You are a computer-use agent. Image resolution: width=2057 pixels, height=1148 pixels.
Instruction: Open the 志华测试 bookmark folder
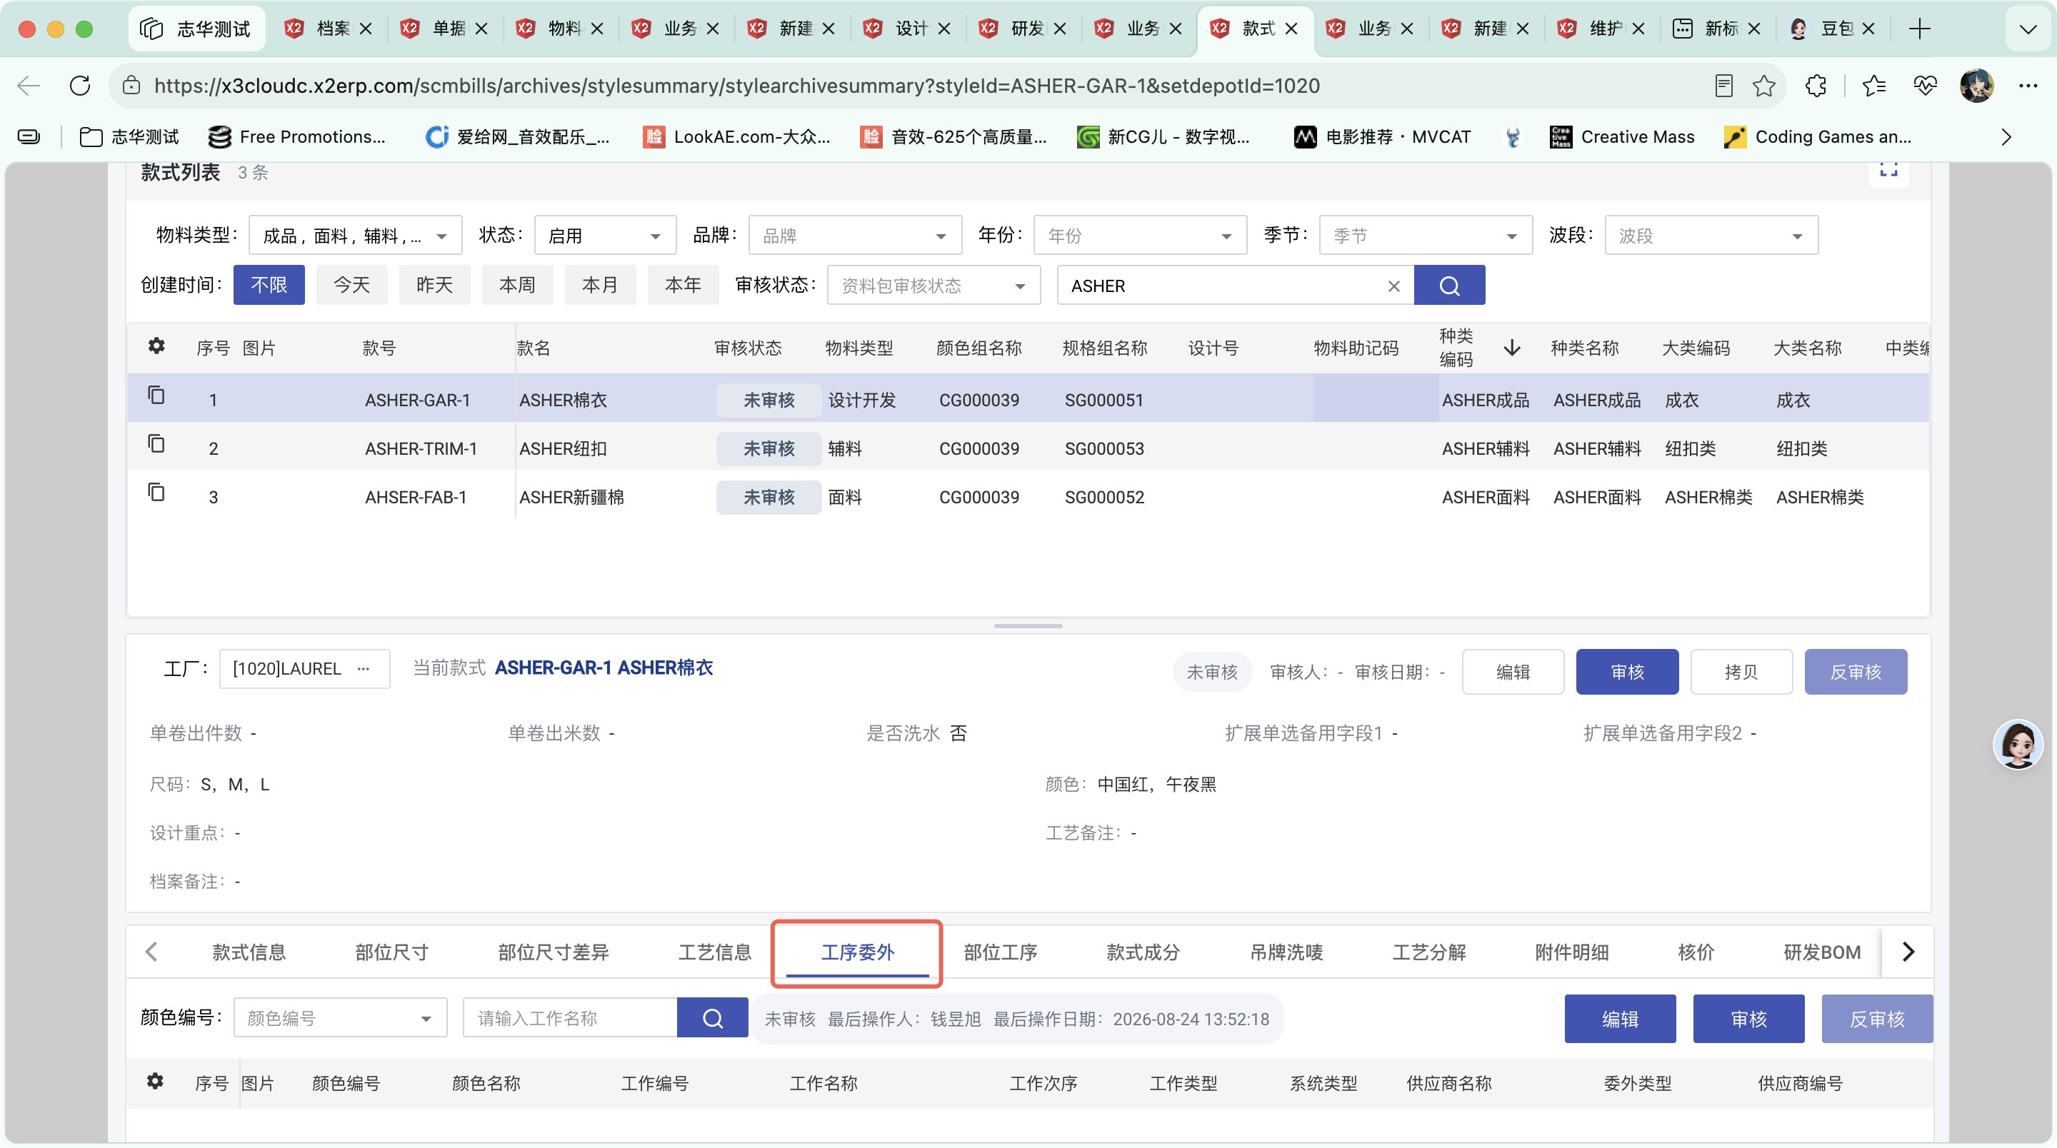[129, 136]
